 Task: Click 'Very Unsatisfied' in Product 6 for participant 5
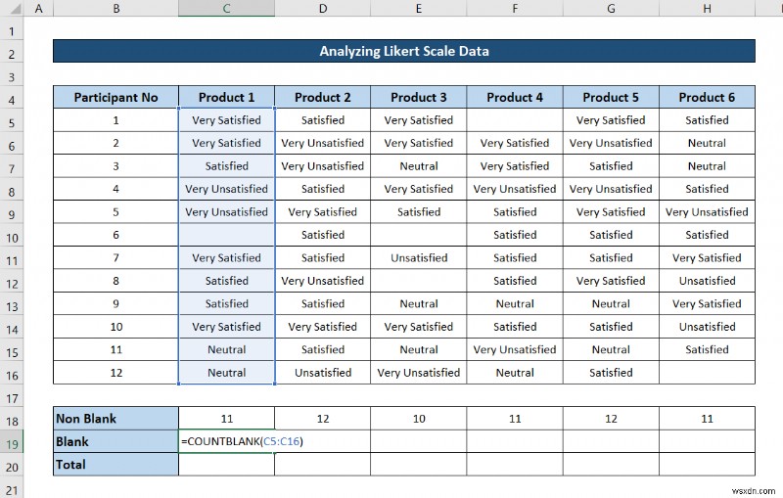[707, 211]
